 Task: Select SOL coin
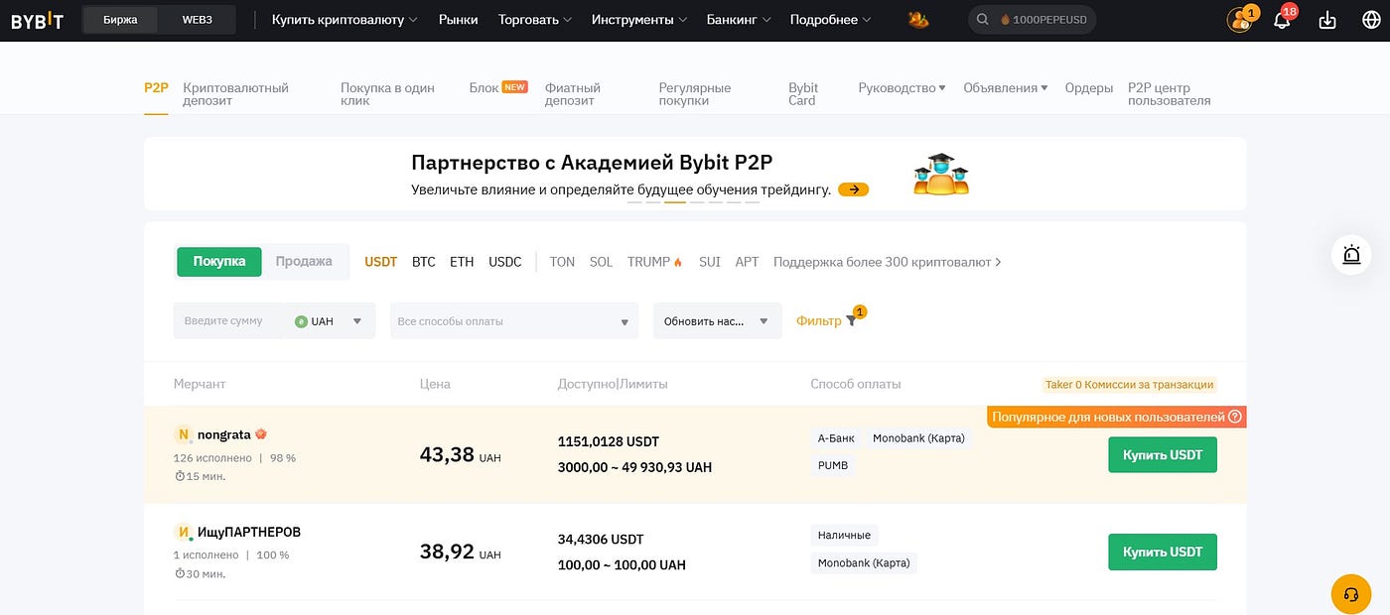coord(601,262)
